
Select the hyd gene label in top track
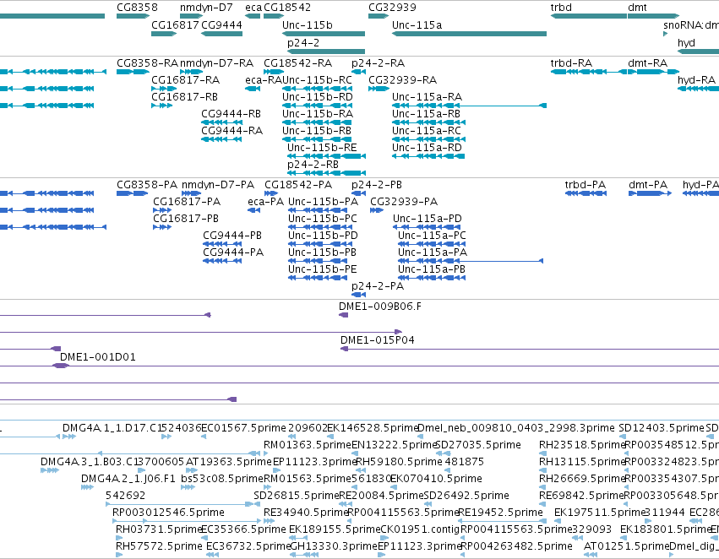[x=686, y=42]
